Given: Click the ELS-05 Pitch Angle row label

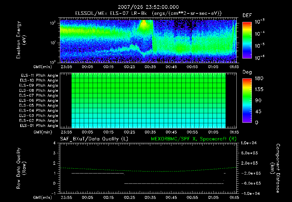Looking at the screenshot, I should 39,106.
